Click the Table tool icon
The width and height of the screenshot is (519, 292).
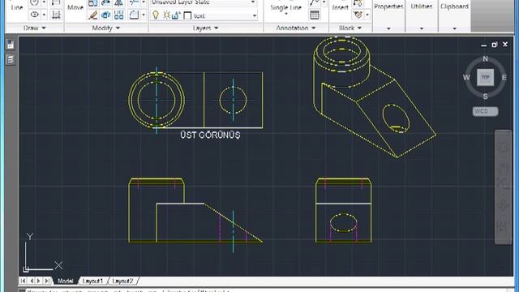point(315,15)
